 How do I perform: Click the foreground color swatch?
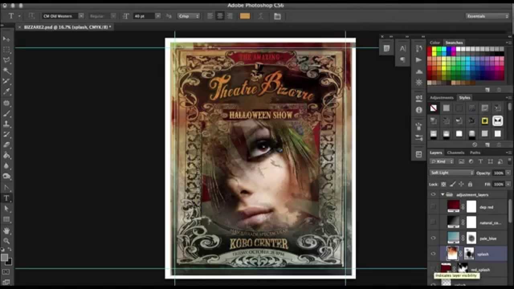4,257
